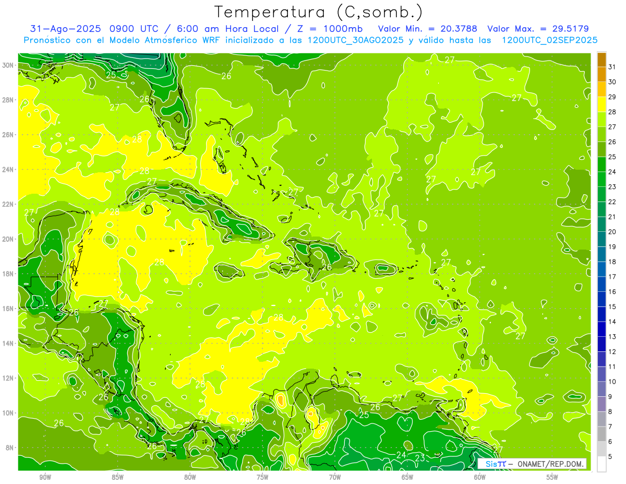626x484 pixels.
Task: Click the '80W' longitude axis label
Action: 190,477
